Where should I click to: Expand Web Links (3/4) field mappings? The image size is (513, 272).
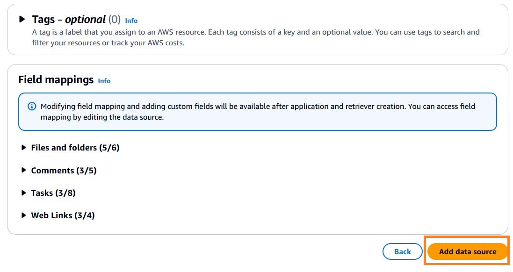[23, 215]
